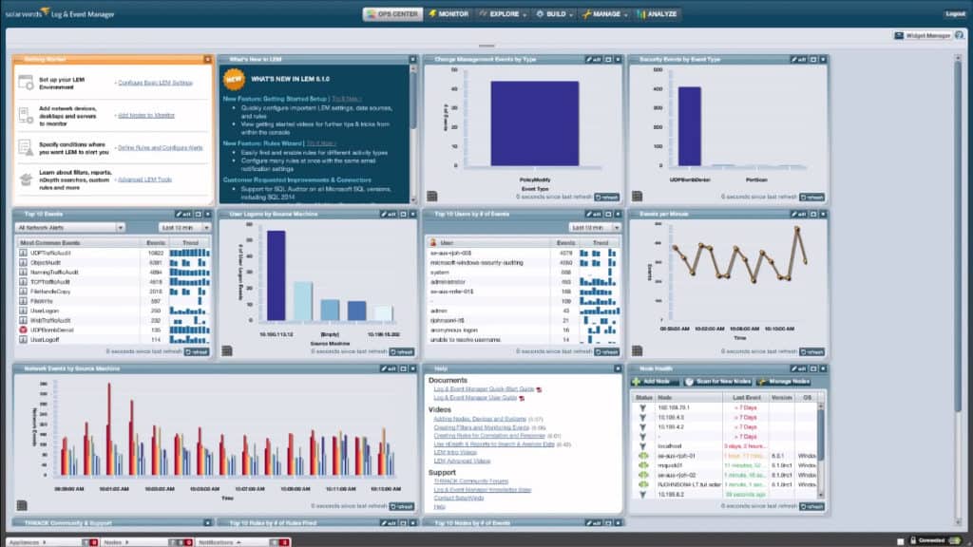The width and height of the screenshot is (973, 547).
Task: Open data table in Network Events by Source Machine
Action: tap(22, 505)
